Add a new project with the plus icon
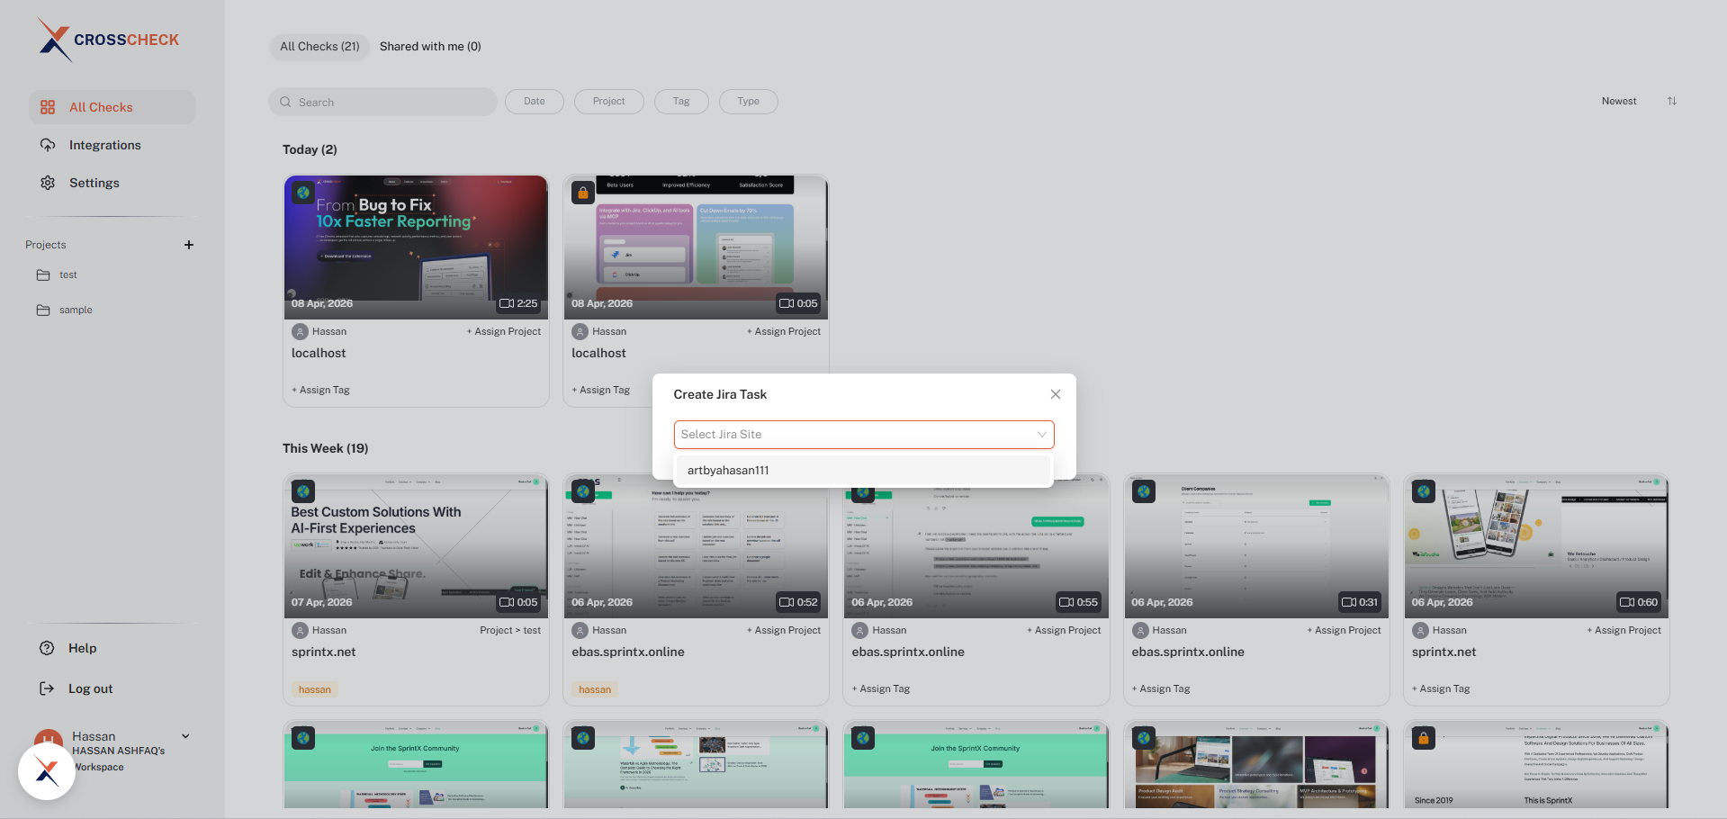The height and width of the screenshot is (819, 1727). (x=189, y=245)
